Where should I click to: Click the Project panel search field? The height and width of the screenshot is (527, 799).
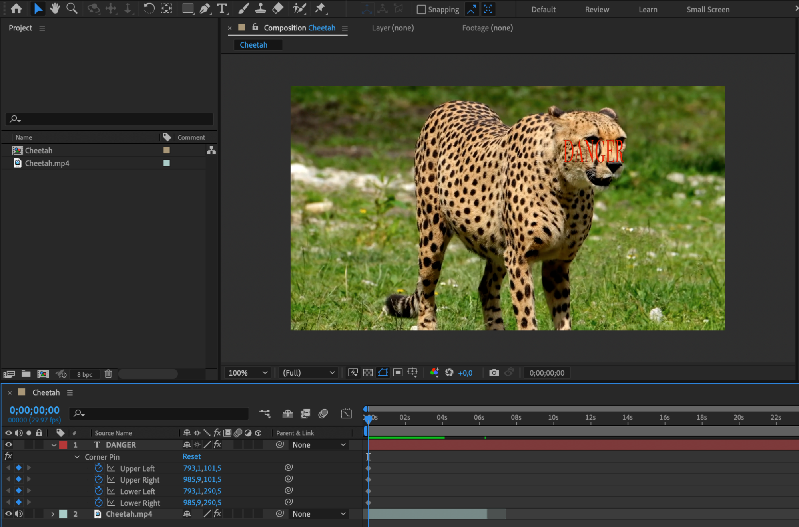tap(112, 119)
